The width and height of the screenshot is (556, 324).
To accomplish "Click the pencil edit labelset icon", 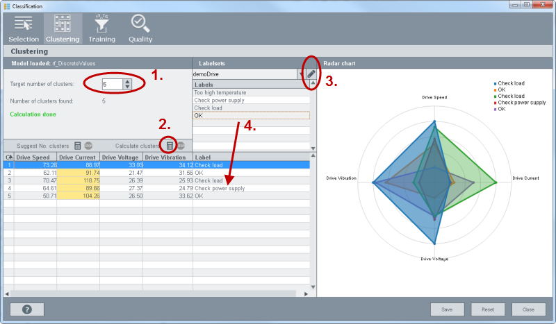I will pos(311,74).
